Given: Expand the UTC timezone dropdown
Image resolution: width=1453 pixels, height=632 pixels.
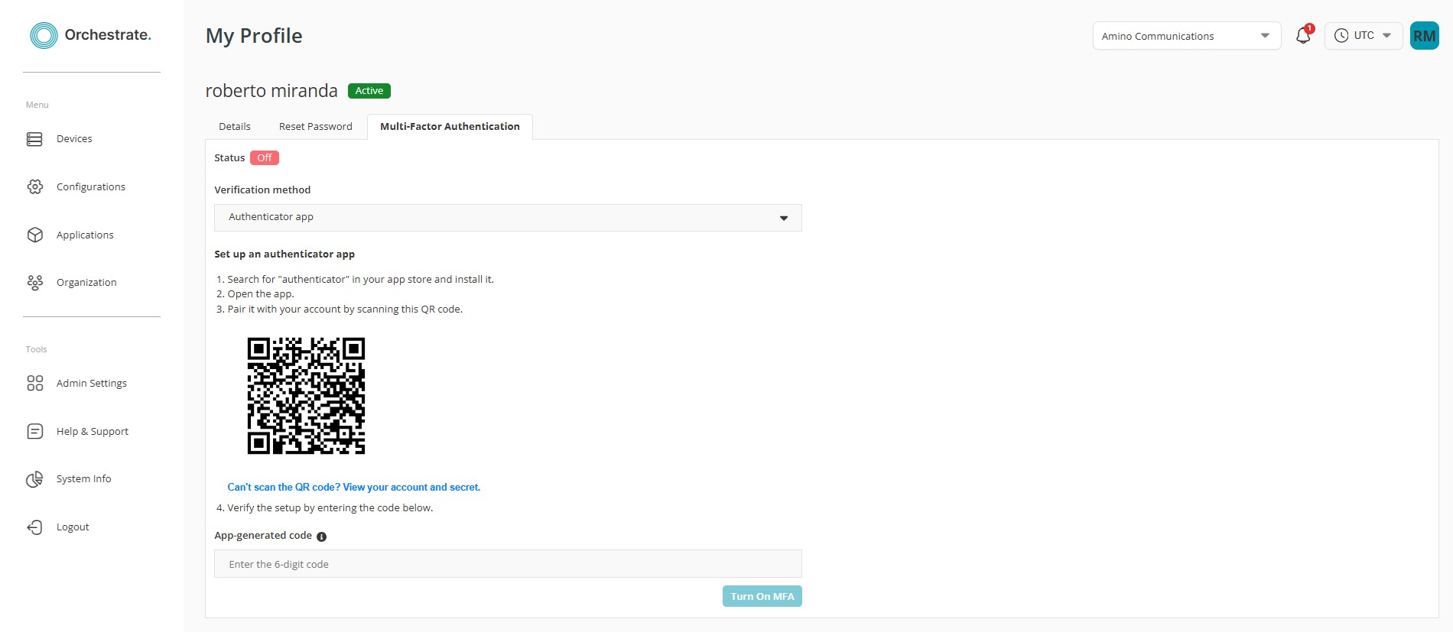Looking at the screenshot, I should (x=1363, y=36).
